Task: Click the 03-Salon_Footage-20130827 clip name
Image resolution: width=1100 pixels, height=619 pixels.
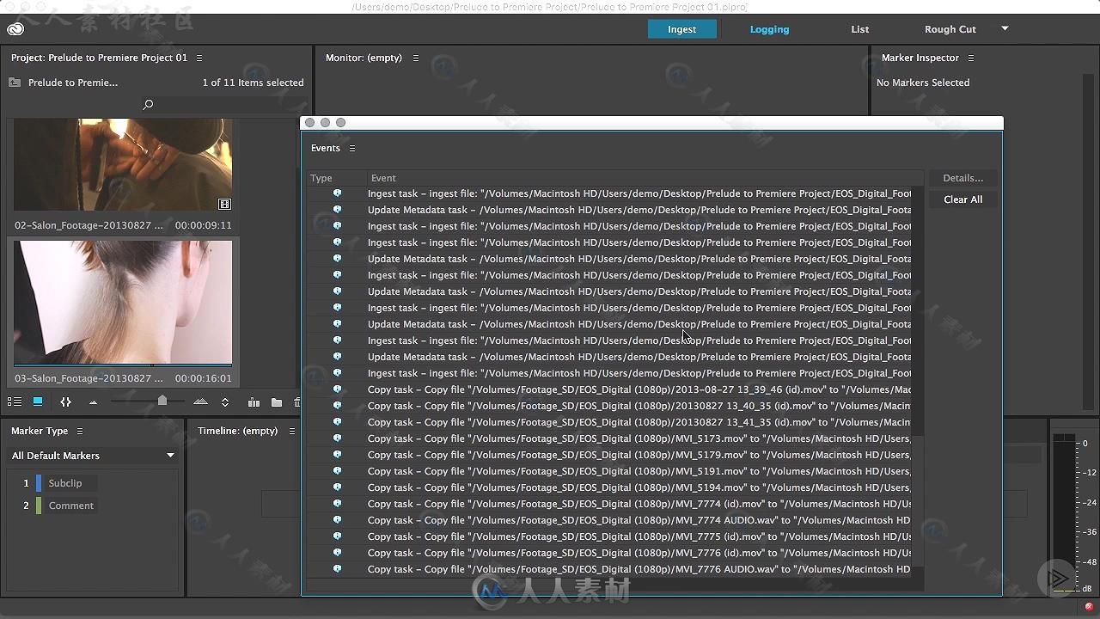Action: coord(89,378)
